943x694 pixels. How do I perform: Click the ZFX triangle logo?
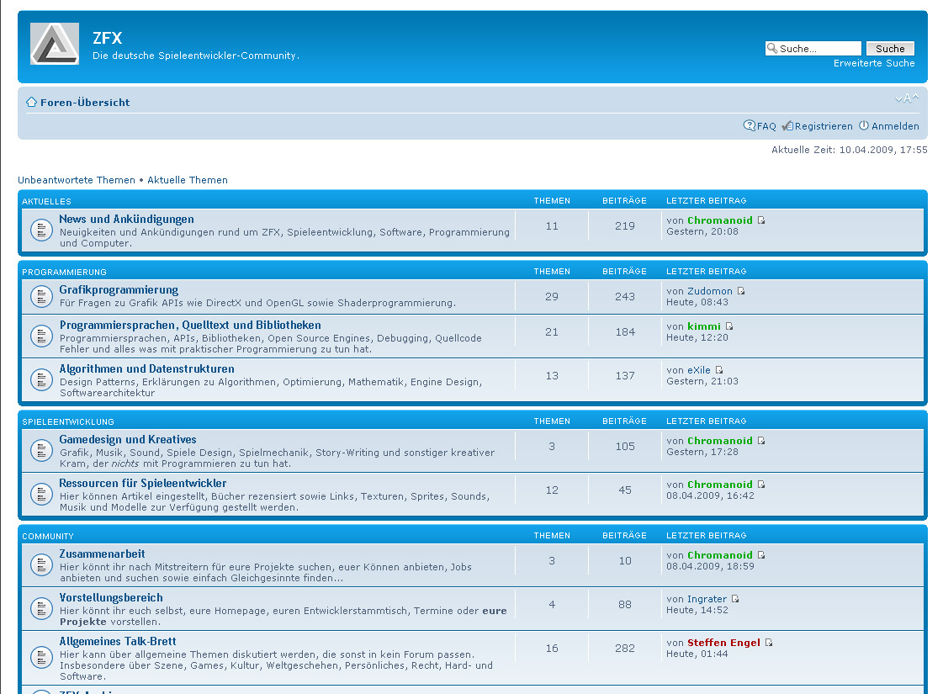coord(55,44)
